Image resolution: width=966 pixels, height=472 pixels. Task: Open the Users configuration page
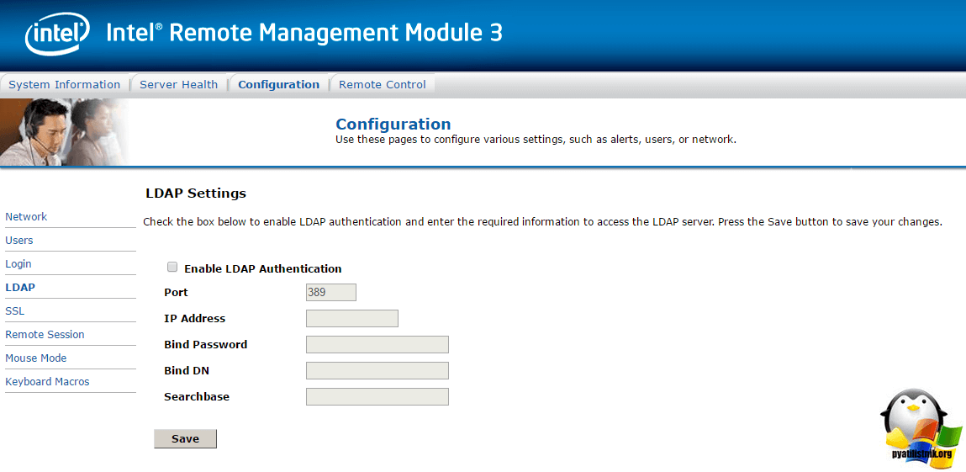tap(19, 241)
